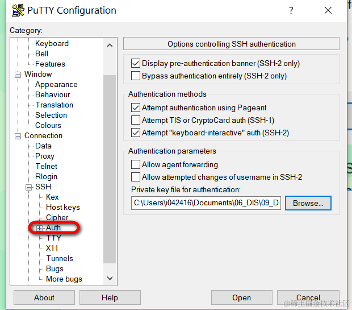Click the Help button
The width and height of the screenshot is (352, 310).
(110, 297)
